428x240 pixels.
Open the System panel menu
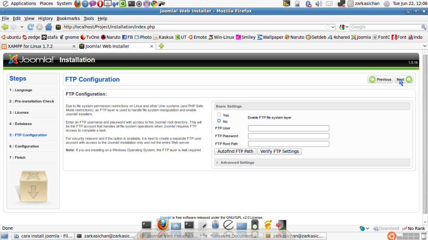64,3
